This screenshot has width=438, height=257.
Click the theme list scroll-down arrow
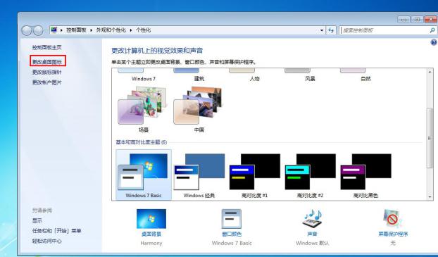click(430, 197)
